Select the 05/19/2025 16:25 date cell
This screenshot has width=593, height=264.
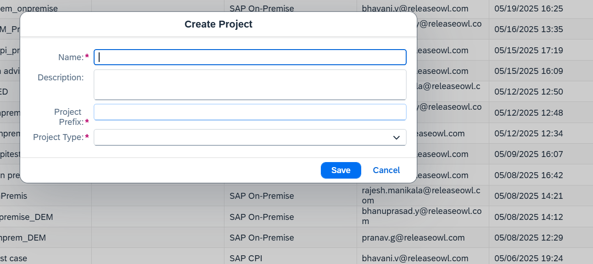(x=528, y=9)
